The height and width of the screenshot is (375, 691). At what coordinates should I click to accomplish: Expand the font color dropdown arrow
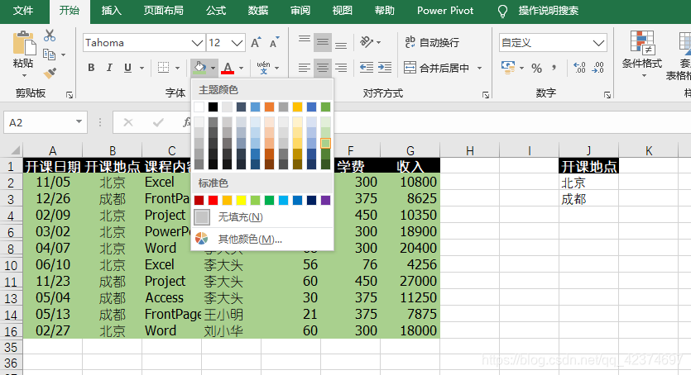241,68
